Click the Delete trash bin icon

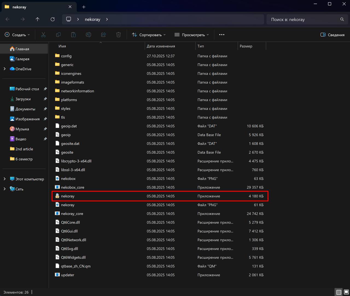point(118,35)
